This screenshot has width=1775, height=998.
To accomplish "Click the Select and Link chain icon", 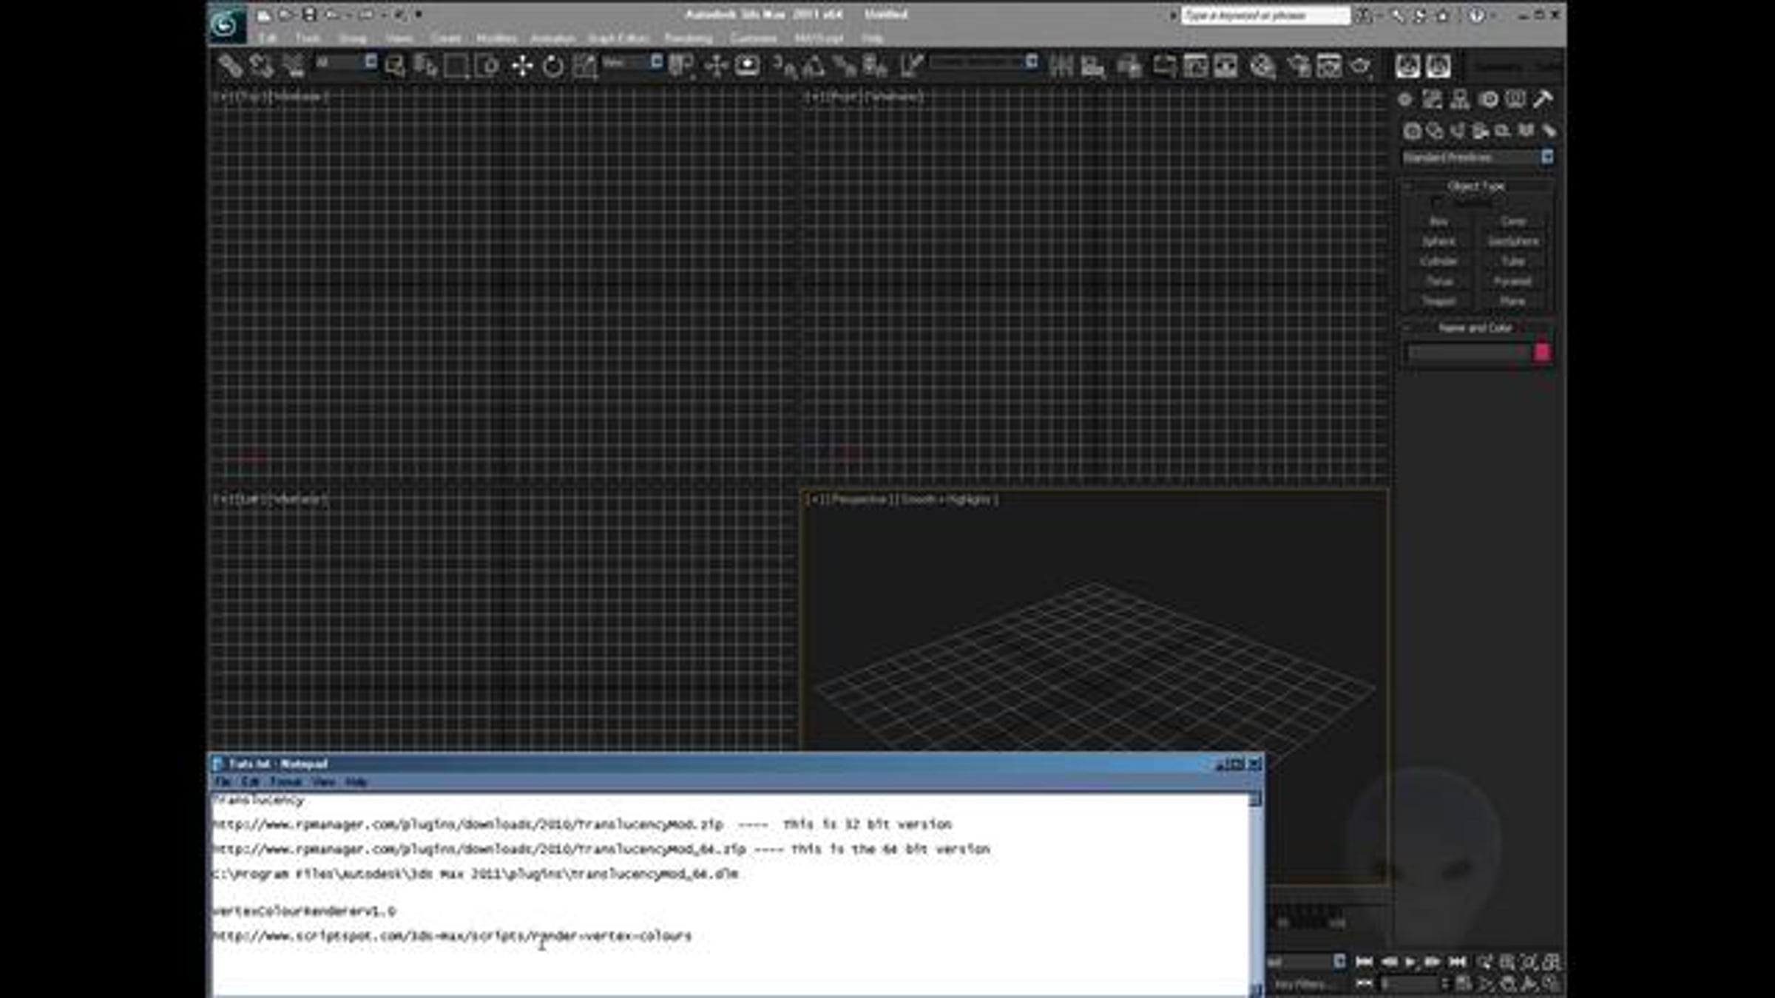I will point(230,66).
